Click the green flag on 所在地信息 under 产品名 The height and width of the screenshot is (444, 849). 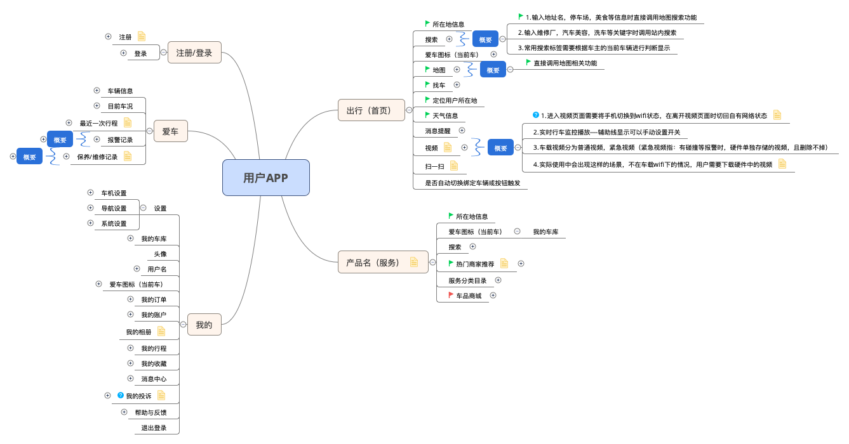451,216
